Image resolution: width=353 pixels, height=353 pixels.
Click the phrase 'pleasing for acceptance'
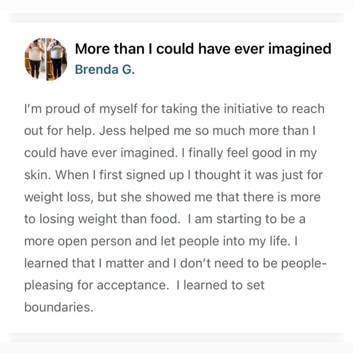[x=95, y=285]
